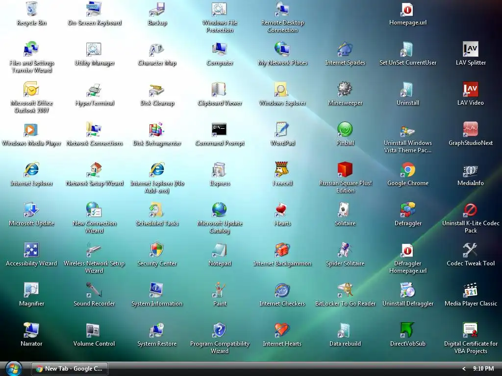
Task: Launch Character Map icon
Action: [x=157, y=49]
